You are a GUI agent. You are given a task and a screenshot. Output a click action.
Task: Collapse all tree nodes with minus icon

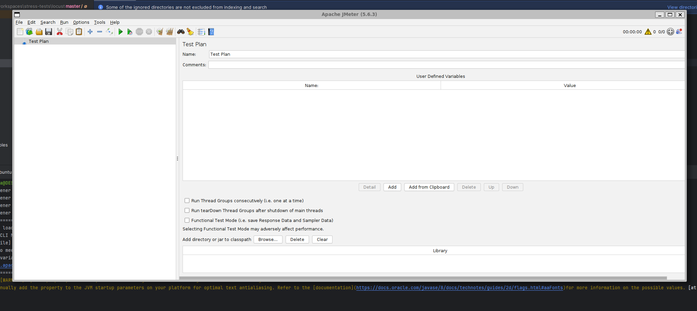tap(100, 32)
